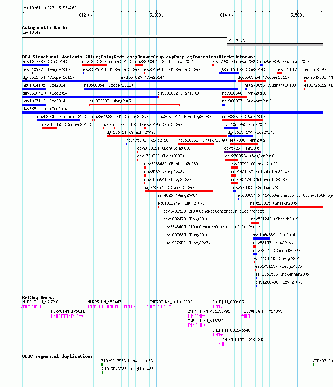Click the blue nsv1064389 (Coe2014) gain bar

click(x=261, y=238)
